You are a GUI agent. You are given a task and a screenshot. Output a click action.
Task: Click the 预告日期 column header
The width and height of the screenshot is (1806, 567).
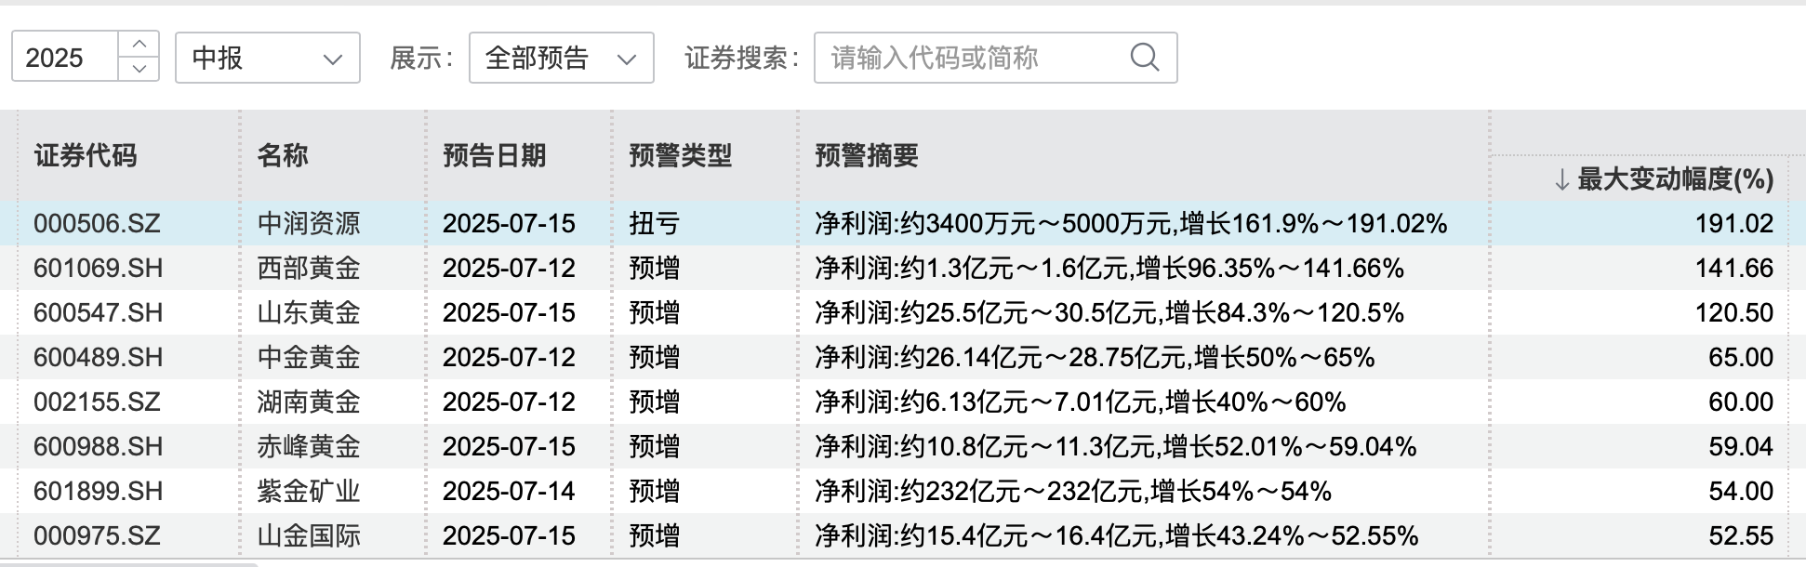click(x=494, y=155)
